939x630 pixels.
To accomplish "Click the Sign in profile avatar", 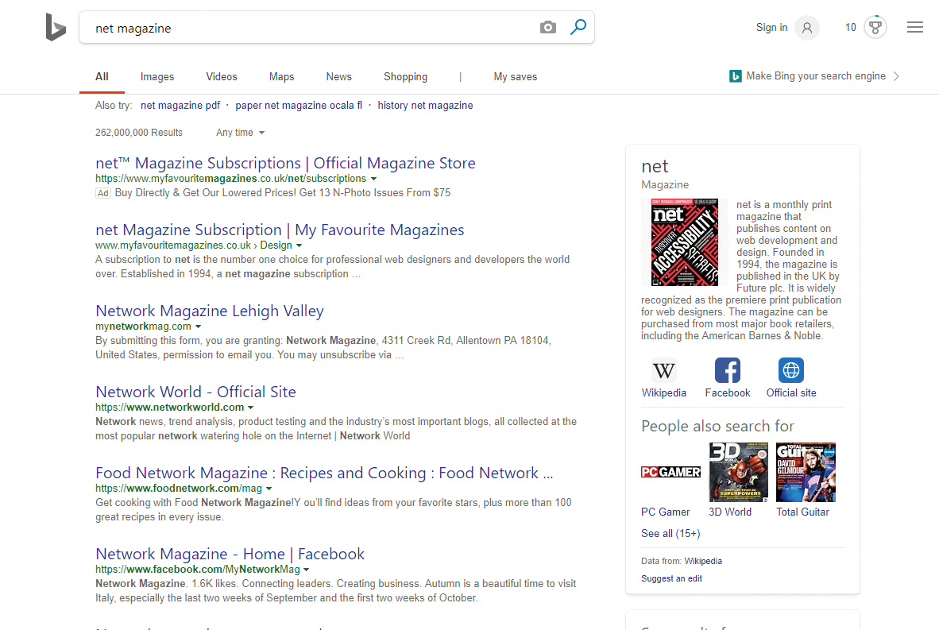I will point(806,28).
